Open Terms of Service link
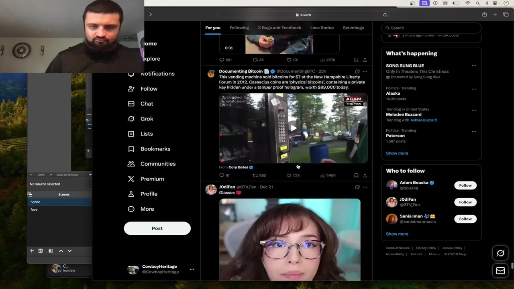Screen dimensions: 514x289 tap(398, 248)
